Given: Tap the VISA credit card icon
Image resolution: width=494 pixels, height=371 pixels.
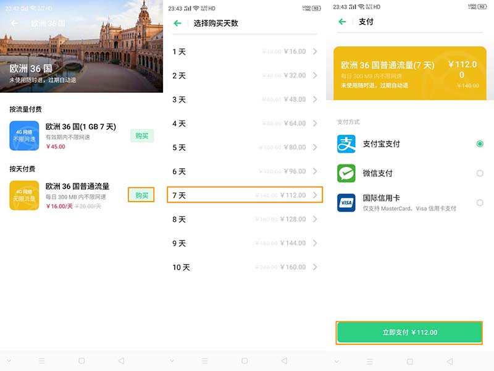Looking at the screenshot, I should coord(346,203).
